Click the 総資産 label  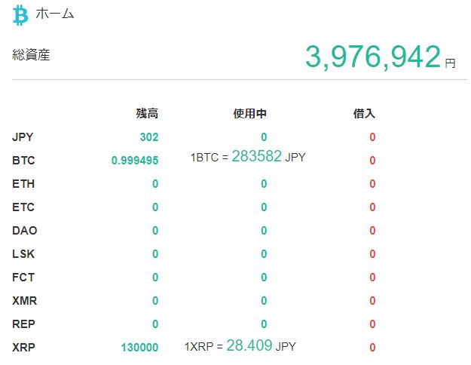32,55
